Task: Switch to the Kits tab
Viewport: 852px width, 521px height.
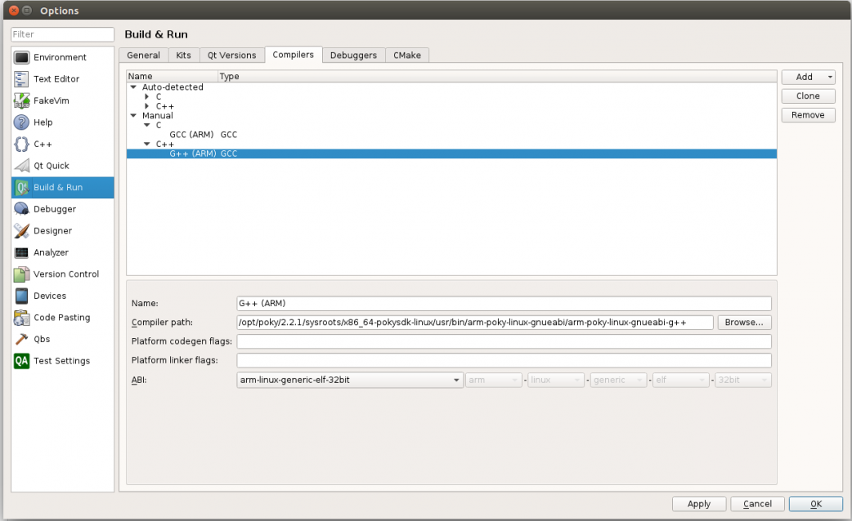Action: click(x=183, y=56)
